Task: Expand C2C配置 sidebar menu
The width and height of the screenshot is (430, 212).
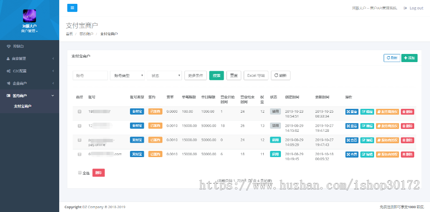Action: (x=29, y=71)
